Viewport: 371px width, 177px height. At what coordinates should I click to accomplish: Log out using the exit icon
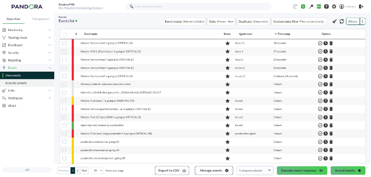click(361, 6)
